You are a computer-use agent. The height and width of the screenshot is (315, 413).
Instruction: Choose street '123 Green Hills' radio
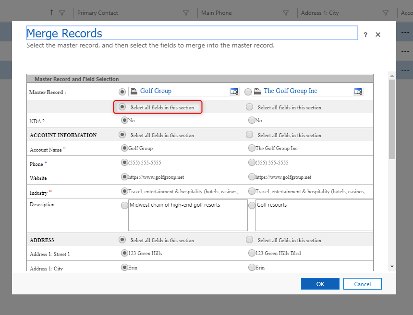point(124,253)
